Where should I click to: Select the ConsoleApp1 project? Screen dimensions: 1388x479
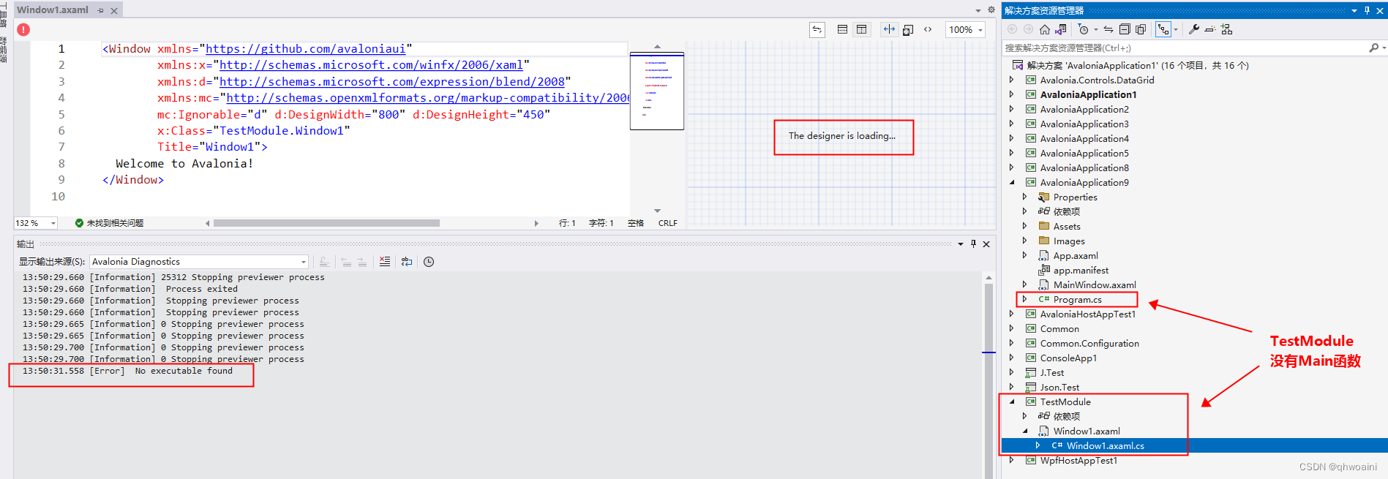pos(1068,358)
